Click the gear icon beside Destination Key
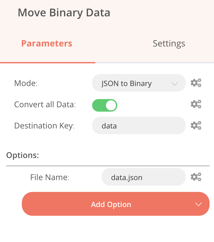Screen dimensions: 214x242 pos(196,126)
